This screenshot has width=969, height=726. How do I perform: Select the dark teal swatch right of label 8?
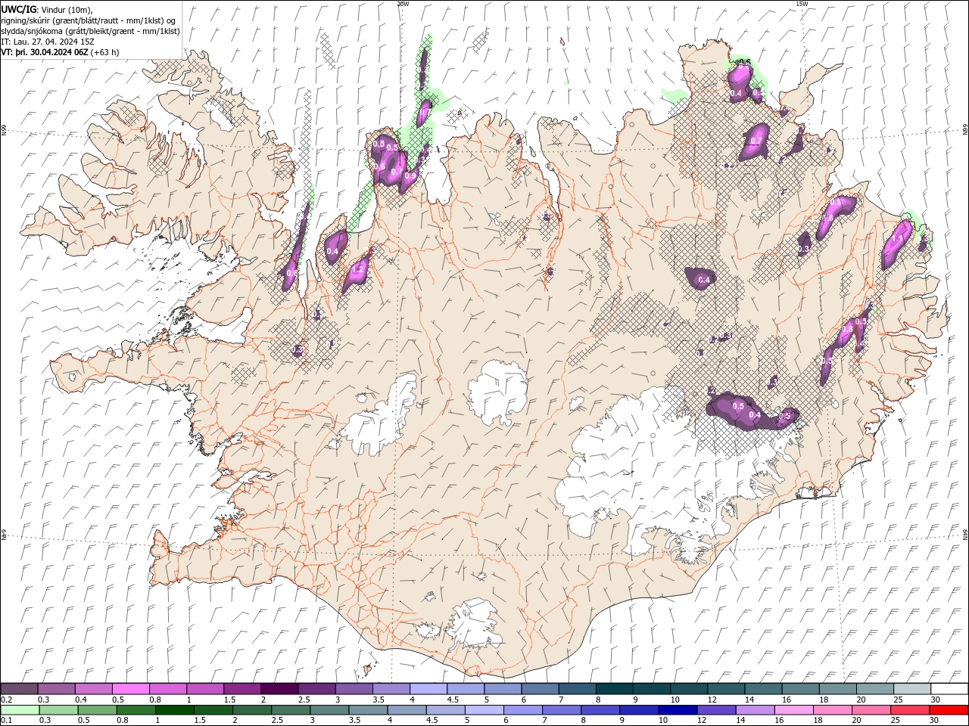(x=615, y=689)
